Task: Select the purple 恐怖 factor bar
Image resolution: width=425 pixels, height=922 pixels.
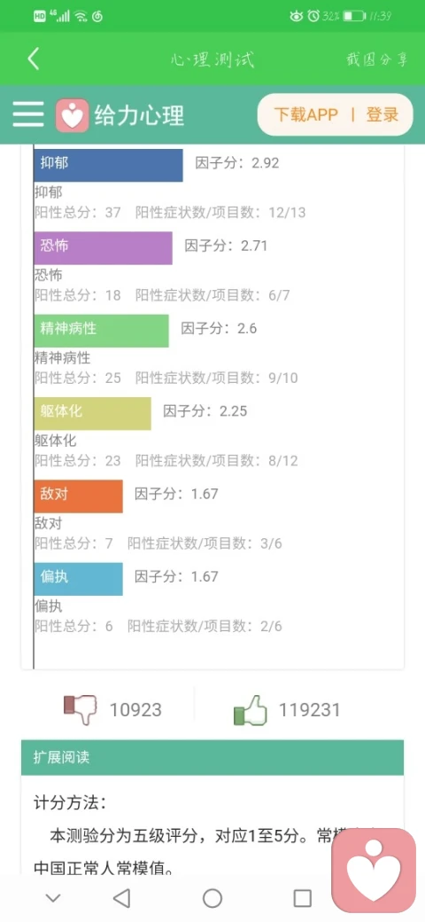Action: [103, 248]
